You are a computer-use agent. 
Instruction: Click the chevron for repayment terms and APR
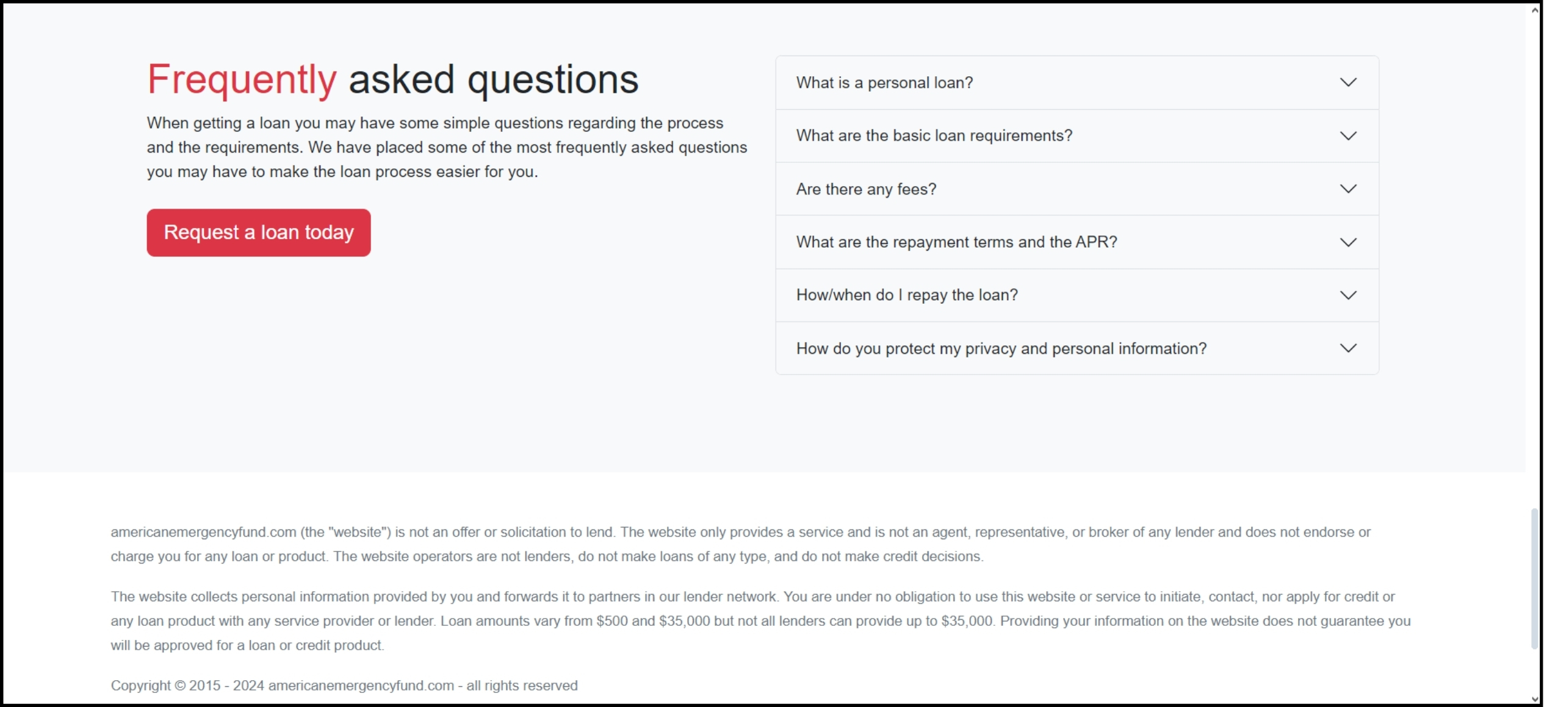click(1347, 242)
